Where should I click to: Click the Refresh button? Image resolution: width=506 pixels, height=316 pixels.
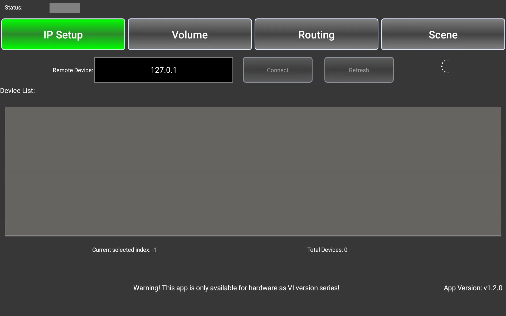(358, 70)
